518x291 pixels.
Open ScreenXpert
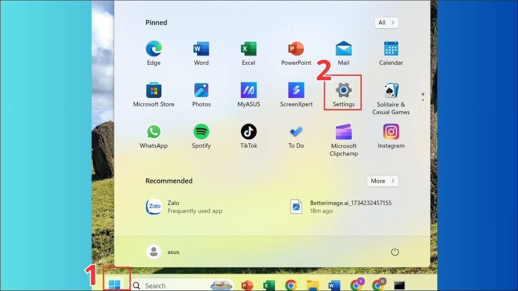pyautogui.click(x=296, y=95)
